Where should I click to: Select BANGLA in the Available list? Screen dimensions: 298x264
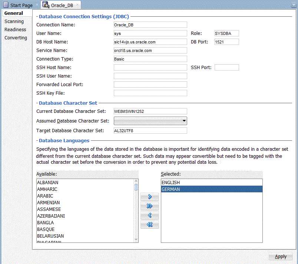[85, 222]
